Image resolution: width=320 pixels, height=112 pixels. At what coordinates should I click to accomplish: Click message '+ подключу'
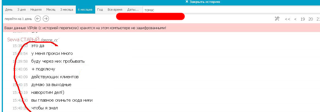43,69
